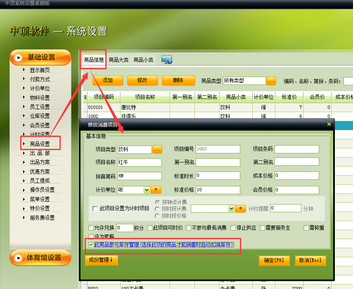This screenshot has height=289, width=353.
Task: Click 计时提醒 minutes field
Action: (x=286, y=208)
